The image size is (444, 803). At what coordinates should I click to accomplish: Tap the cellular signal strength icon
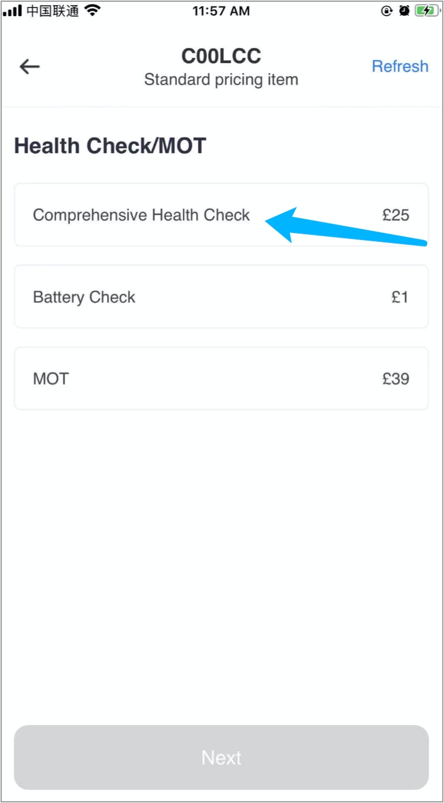[x=12, y=11]
